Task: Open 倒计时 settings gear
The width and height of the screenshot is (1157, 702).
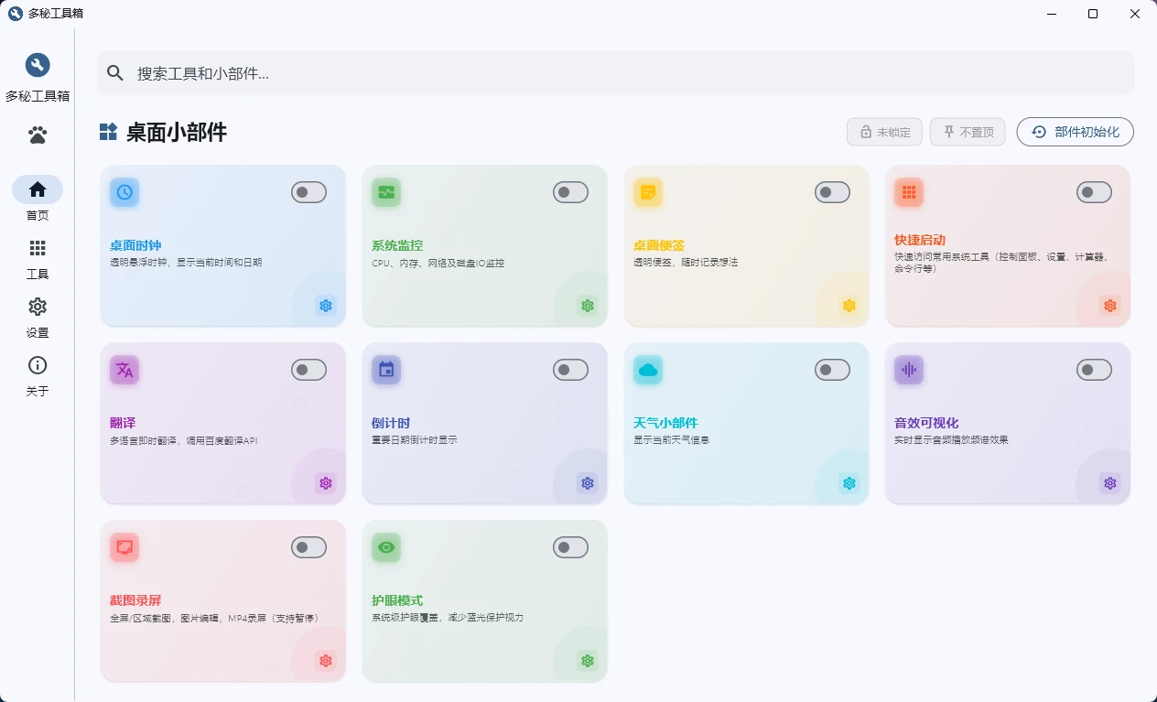Action: pos(588,483)
